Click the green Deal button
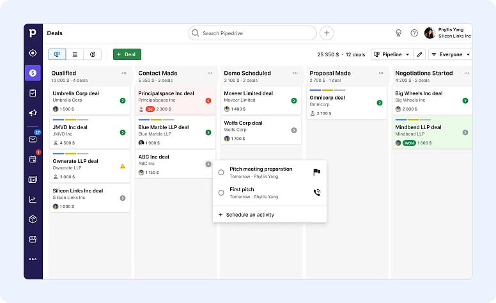496x303 pixels. pyautogui.click(x=127, y=55)
